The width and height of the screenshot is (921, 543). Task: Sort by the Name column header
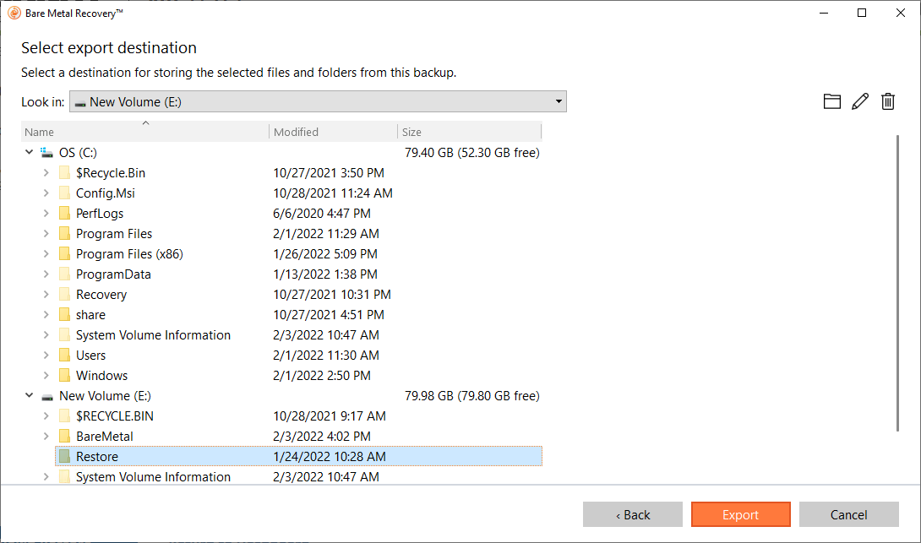tap(144, 132)
